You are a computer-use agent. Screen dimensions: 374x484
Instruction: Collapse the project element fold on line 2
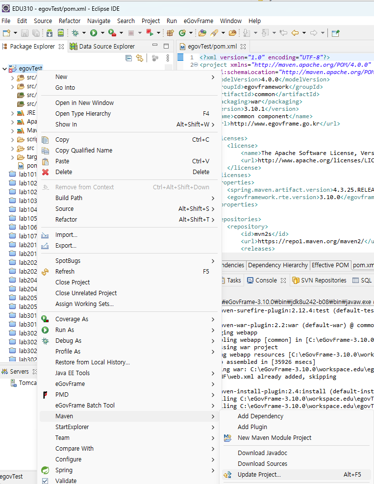(x=196, y=65)
